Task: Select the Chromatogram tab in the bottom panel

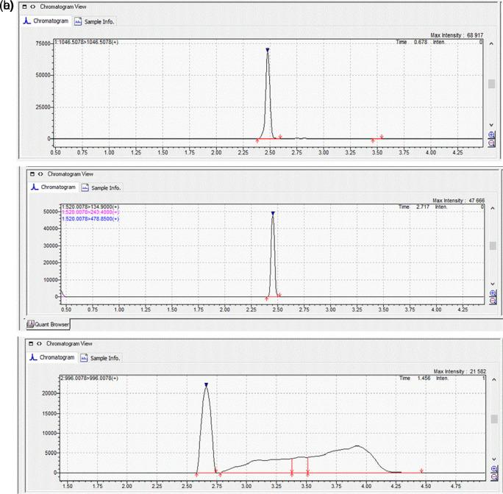Action: pyautogui.click(x=52, y=357)
